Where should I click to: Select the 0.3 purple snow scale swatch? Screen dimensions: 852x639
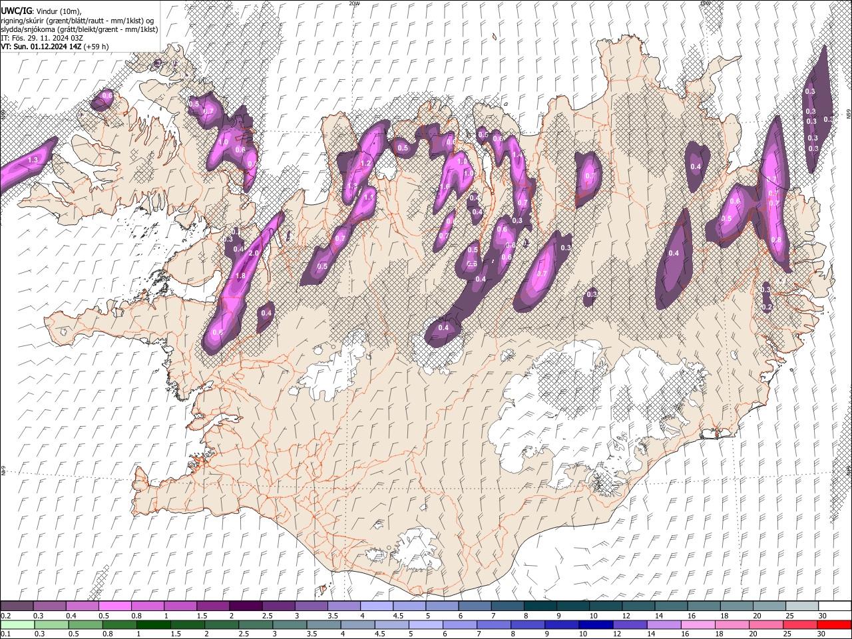tap(50, 606)
